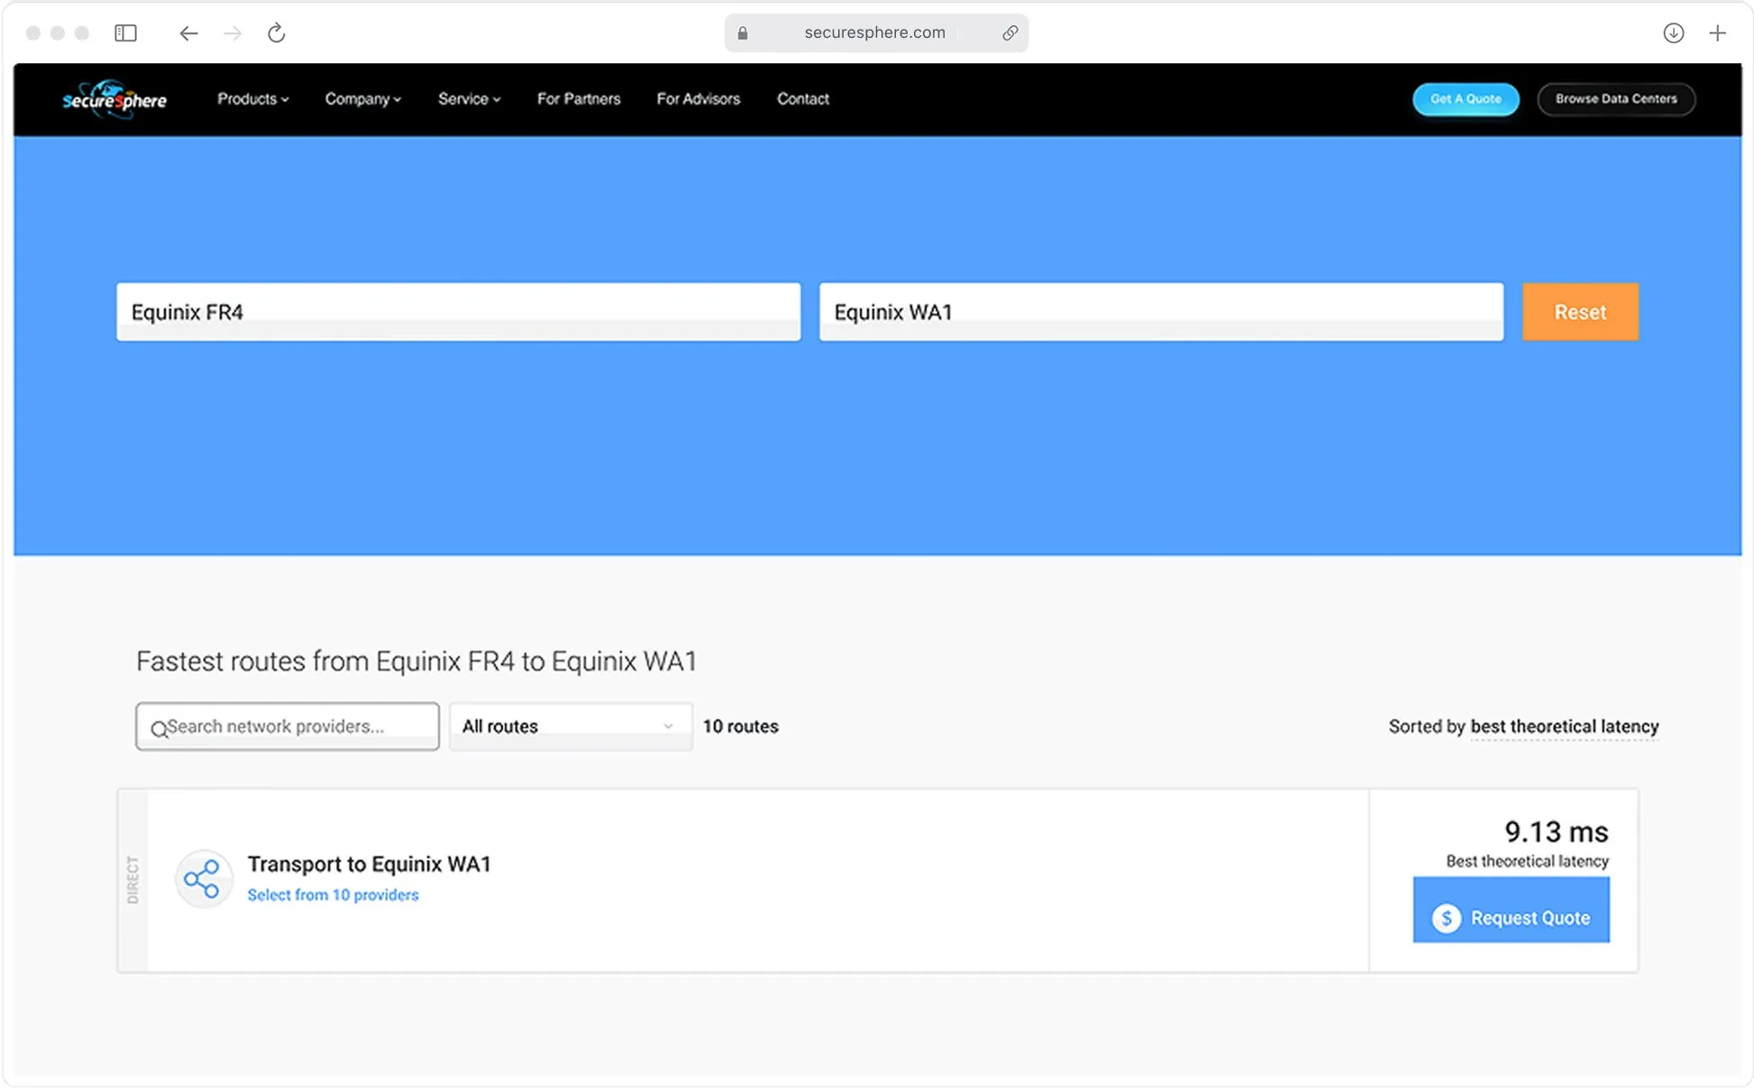The image size is (1754, 1089).
Task: Click the share network icon on route card
Action: click(x=204, y=879)
